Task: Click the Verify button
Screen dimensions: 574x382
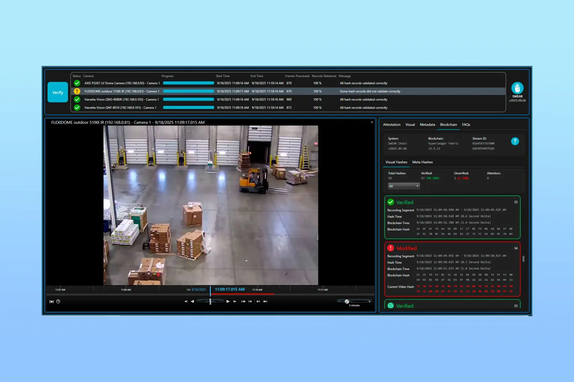Action: 58,92
